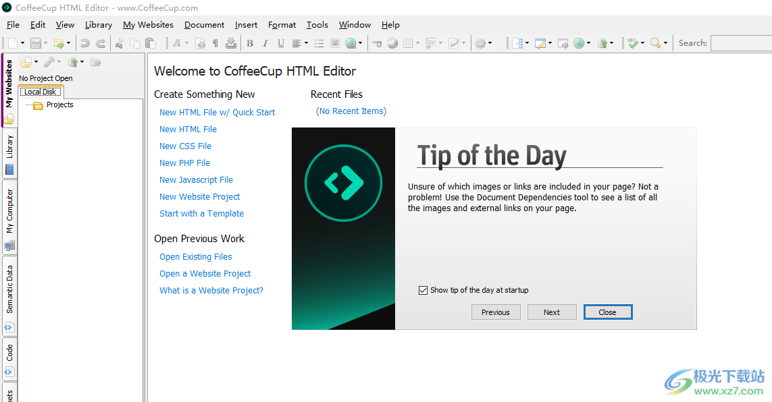Click the New document toolbar icon
Screen dimensions: 772x402
13,43
